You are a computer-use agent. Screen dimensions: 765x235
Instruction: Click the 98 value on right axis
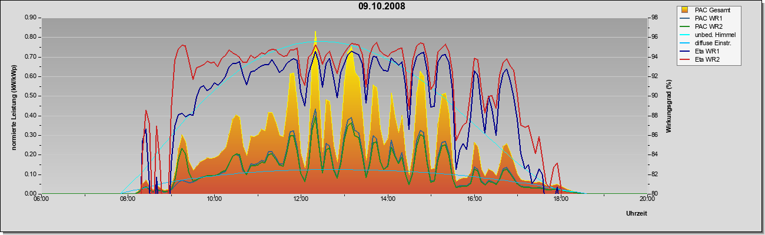click(x=653, y=18)
